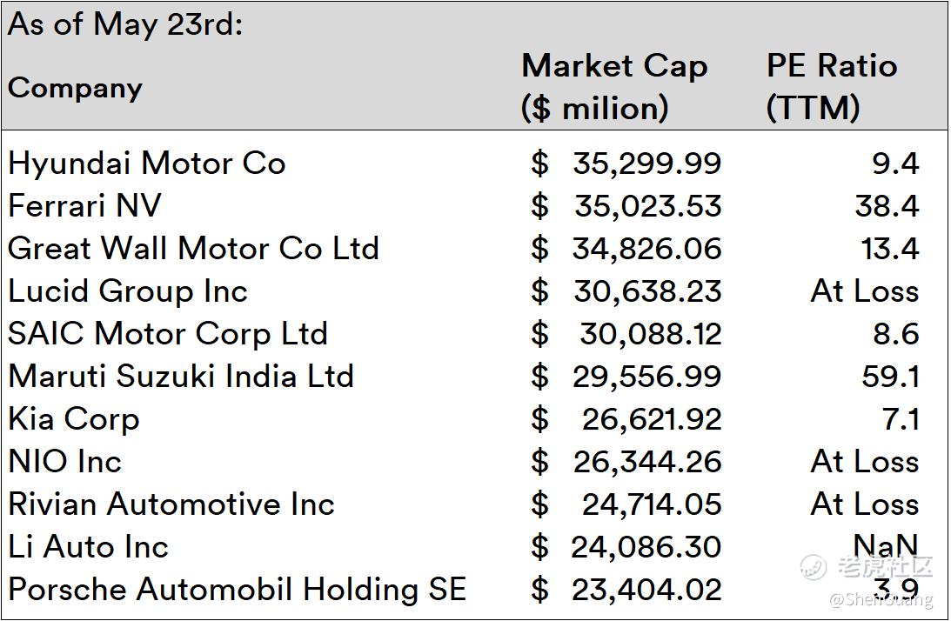Viewport: 951px width, 621px height.
Task: Click Porsche Automobil Holding SE
Action: (237, 590)
